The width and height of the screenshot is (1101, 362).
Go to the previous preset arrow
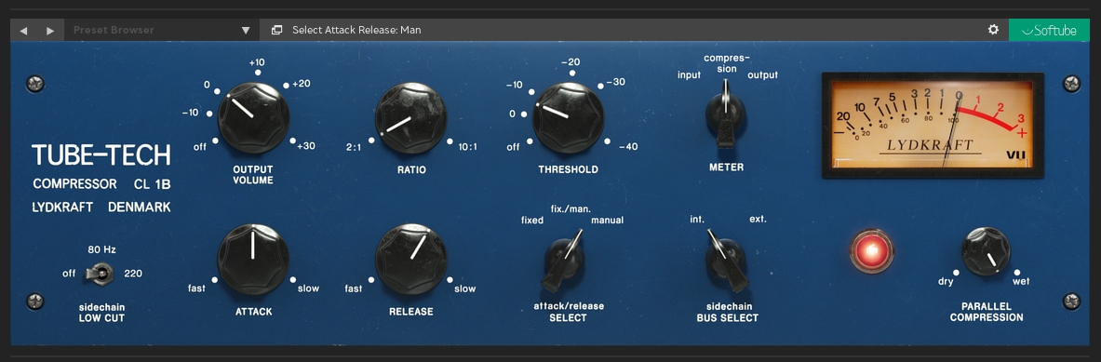coord(24,30)
